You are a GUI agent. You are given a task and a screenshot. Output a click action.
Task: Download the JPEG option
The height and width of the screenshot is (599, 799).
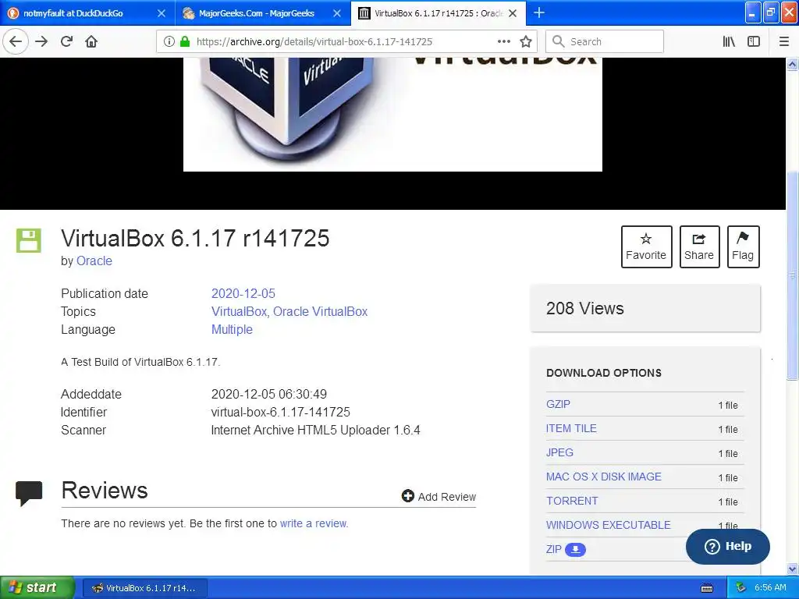click(559, 452)
